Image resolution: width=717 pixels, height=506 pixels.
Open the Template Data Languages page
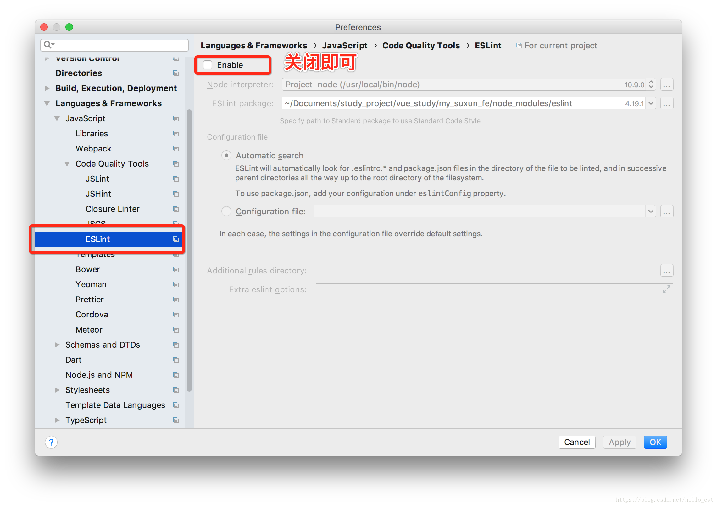pyautogui.click(x=115, y=405)
